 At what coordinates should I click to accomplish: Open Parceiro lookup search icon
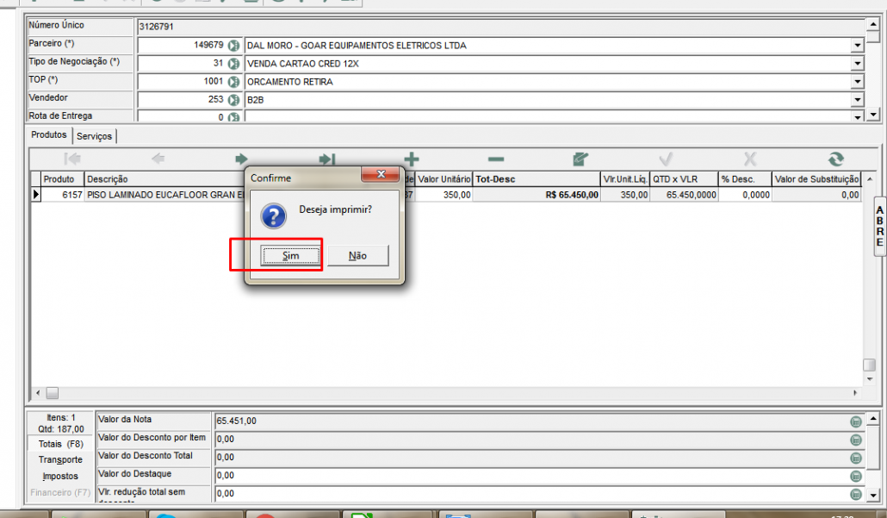[x=233, y=46]
